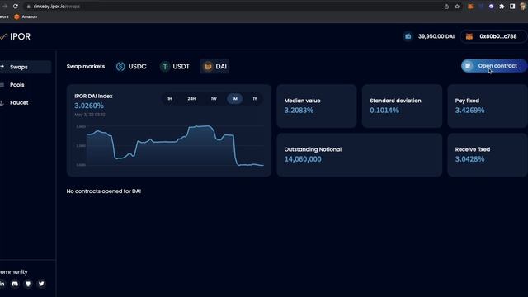Click the IPOR DAI Index 3.0260% value

pos(89,106)
